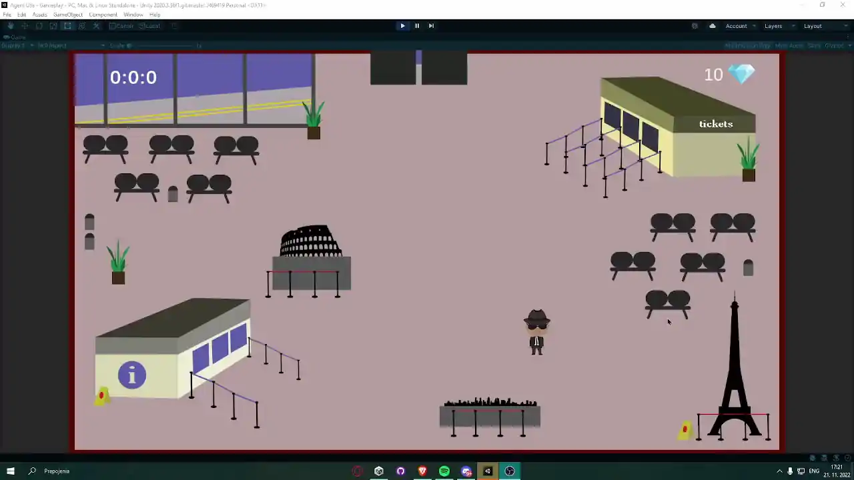Screen dimensions: 854x480
Task: Select the Hand tool in Unity toolbar
Action: coord(10,26)
